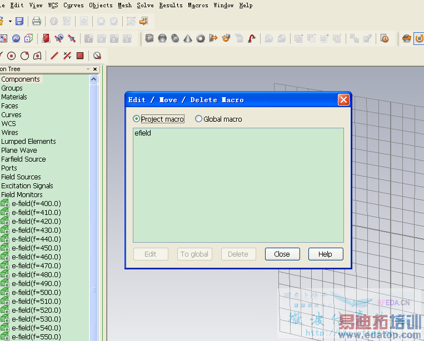Click the history clock icon

(384, 38)
